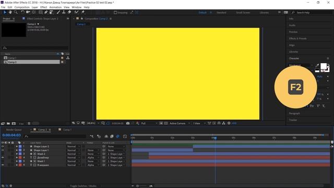
Task: Select the Selection arrow tool
Action: (5, 13)
